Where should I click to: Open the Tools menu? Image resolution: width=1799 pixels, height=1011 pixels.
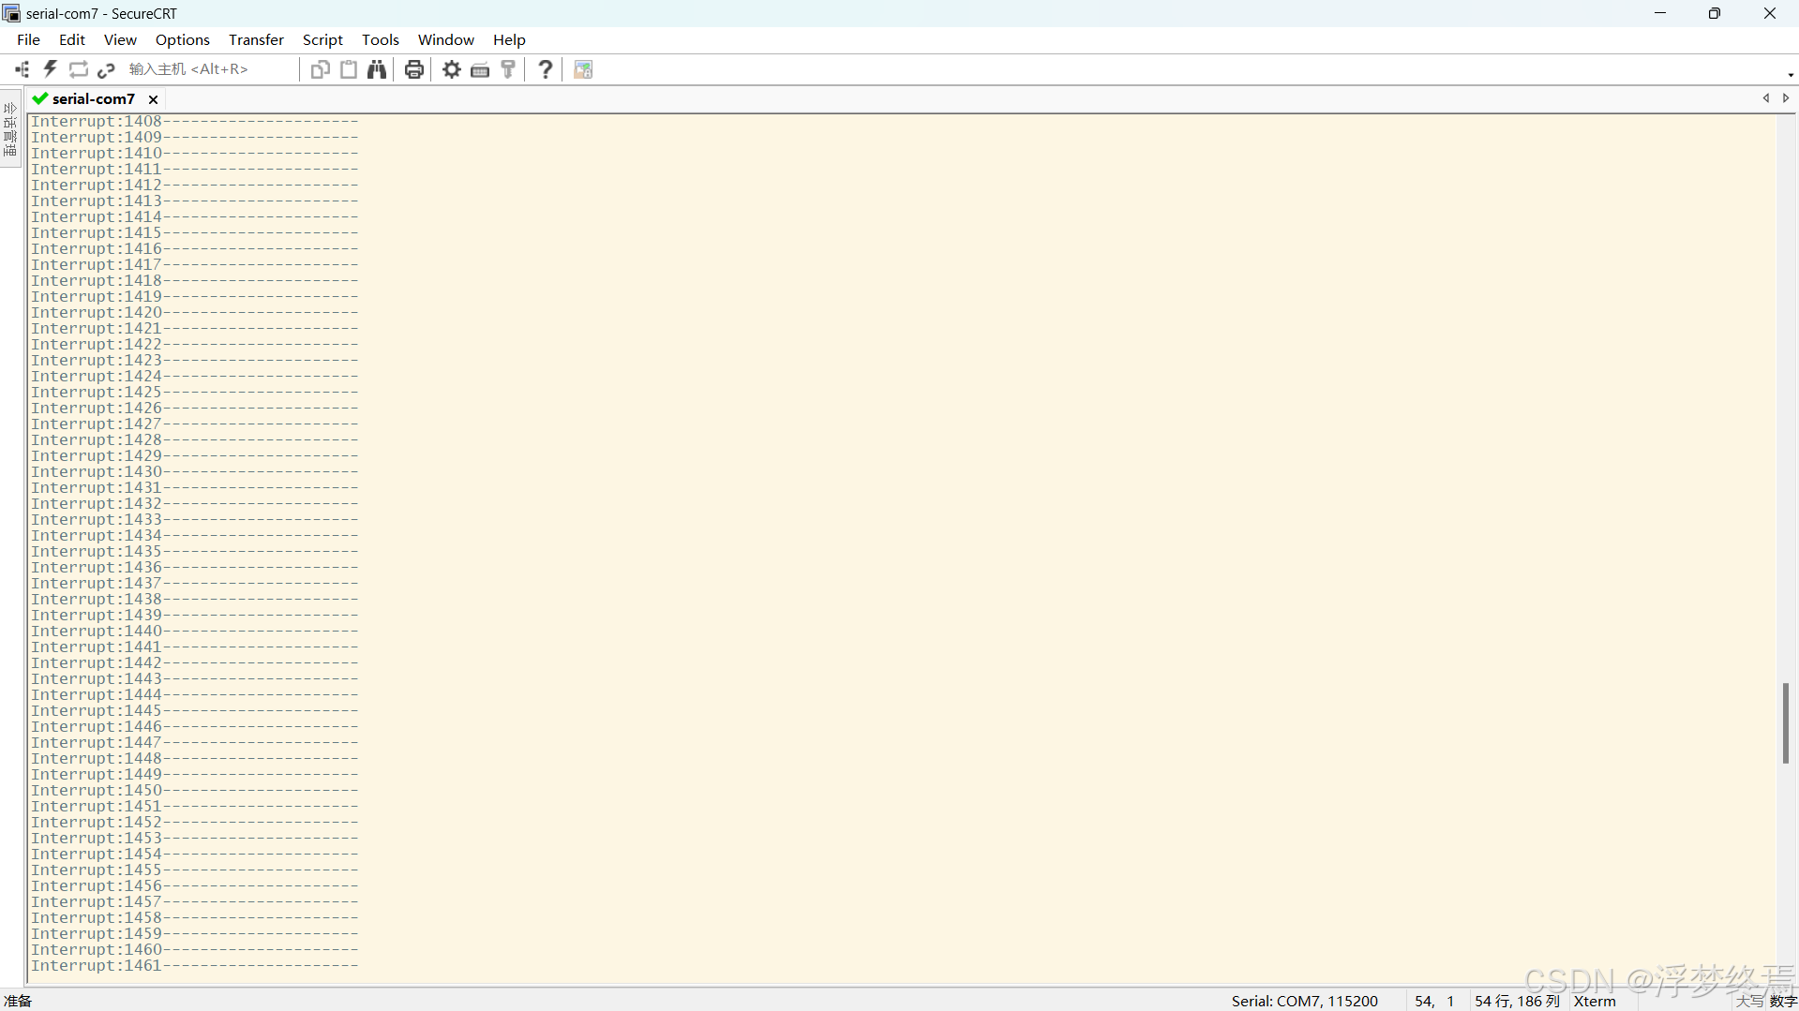(381, 39)
